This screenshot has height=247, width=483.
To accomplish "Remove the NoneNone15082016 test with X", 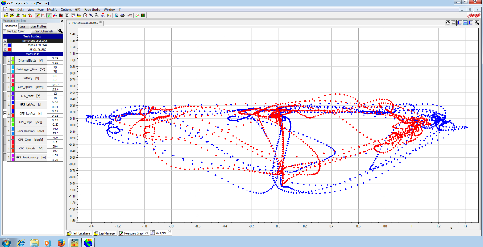I will tap(5, 40).
